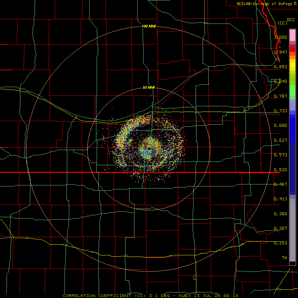Click the 0.680 legend value
This screenshot has width=298, height=298.
click(280, 125)
